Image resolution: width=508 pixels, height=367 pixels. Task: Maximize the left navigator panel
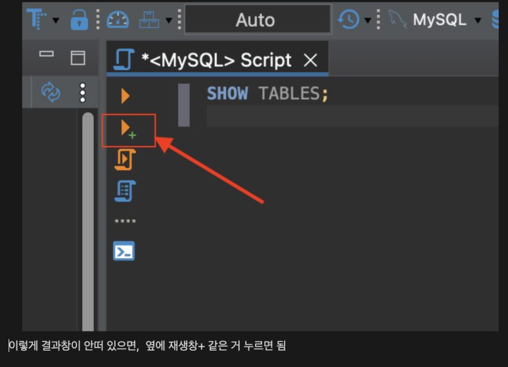pos(78,58)
